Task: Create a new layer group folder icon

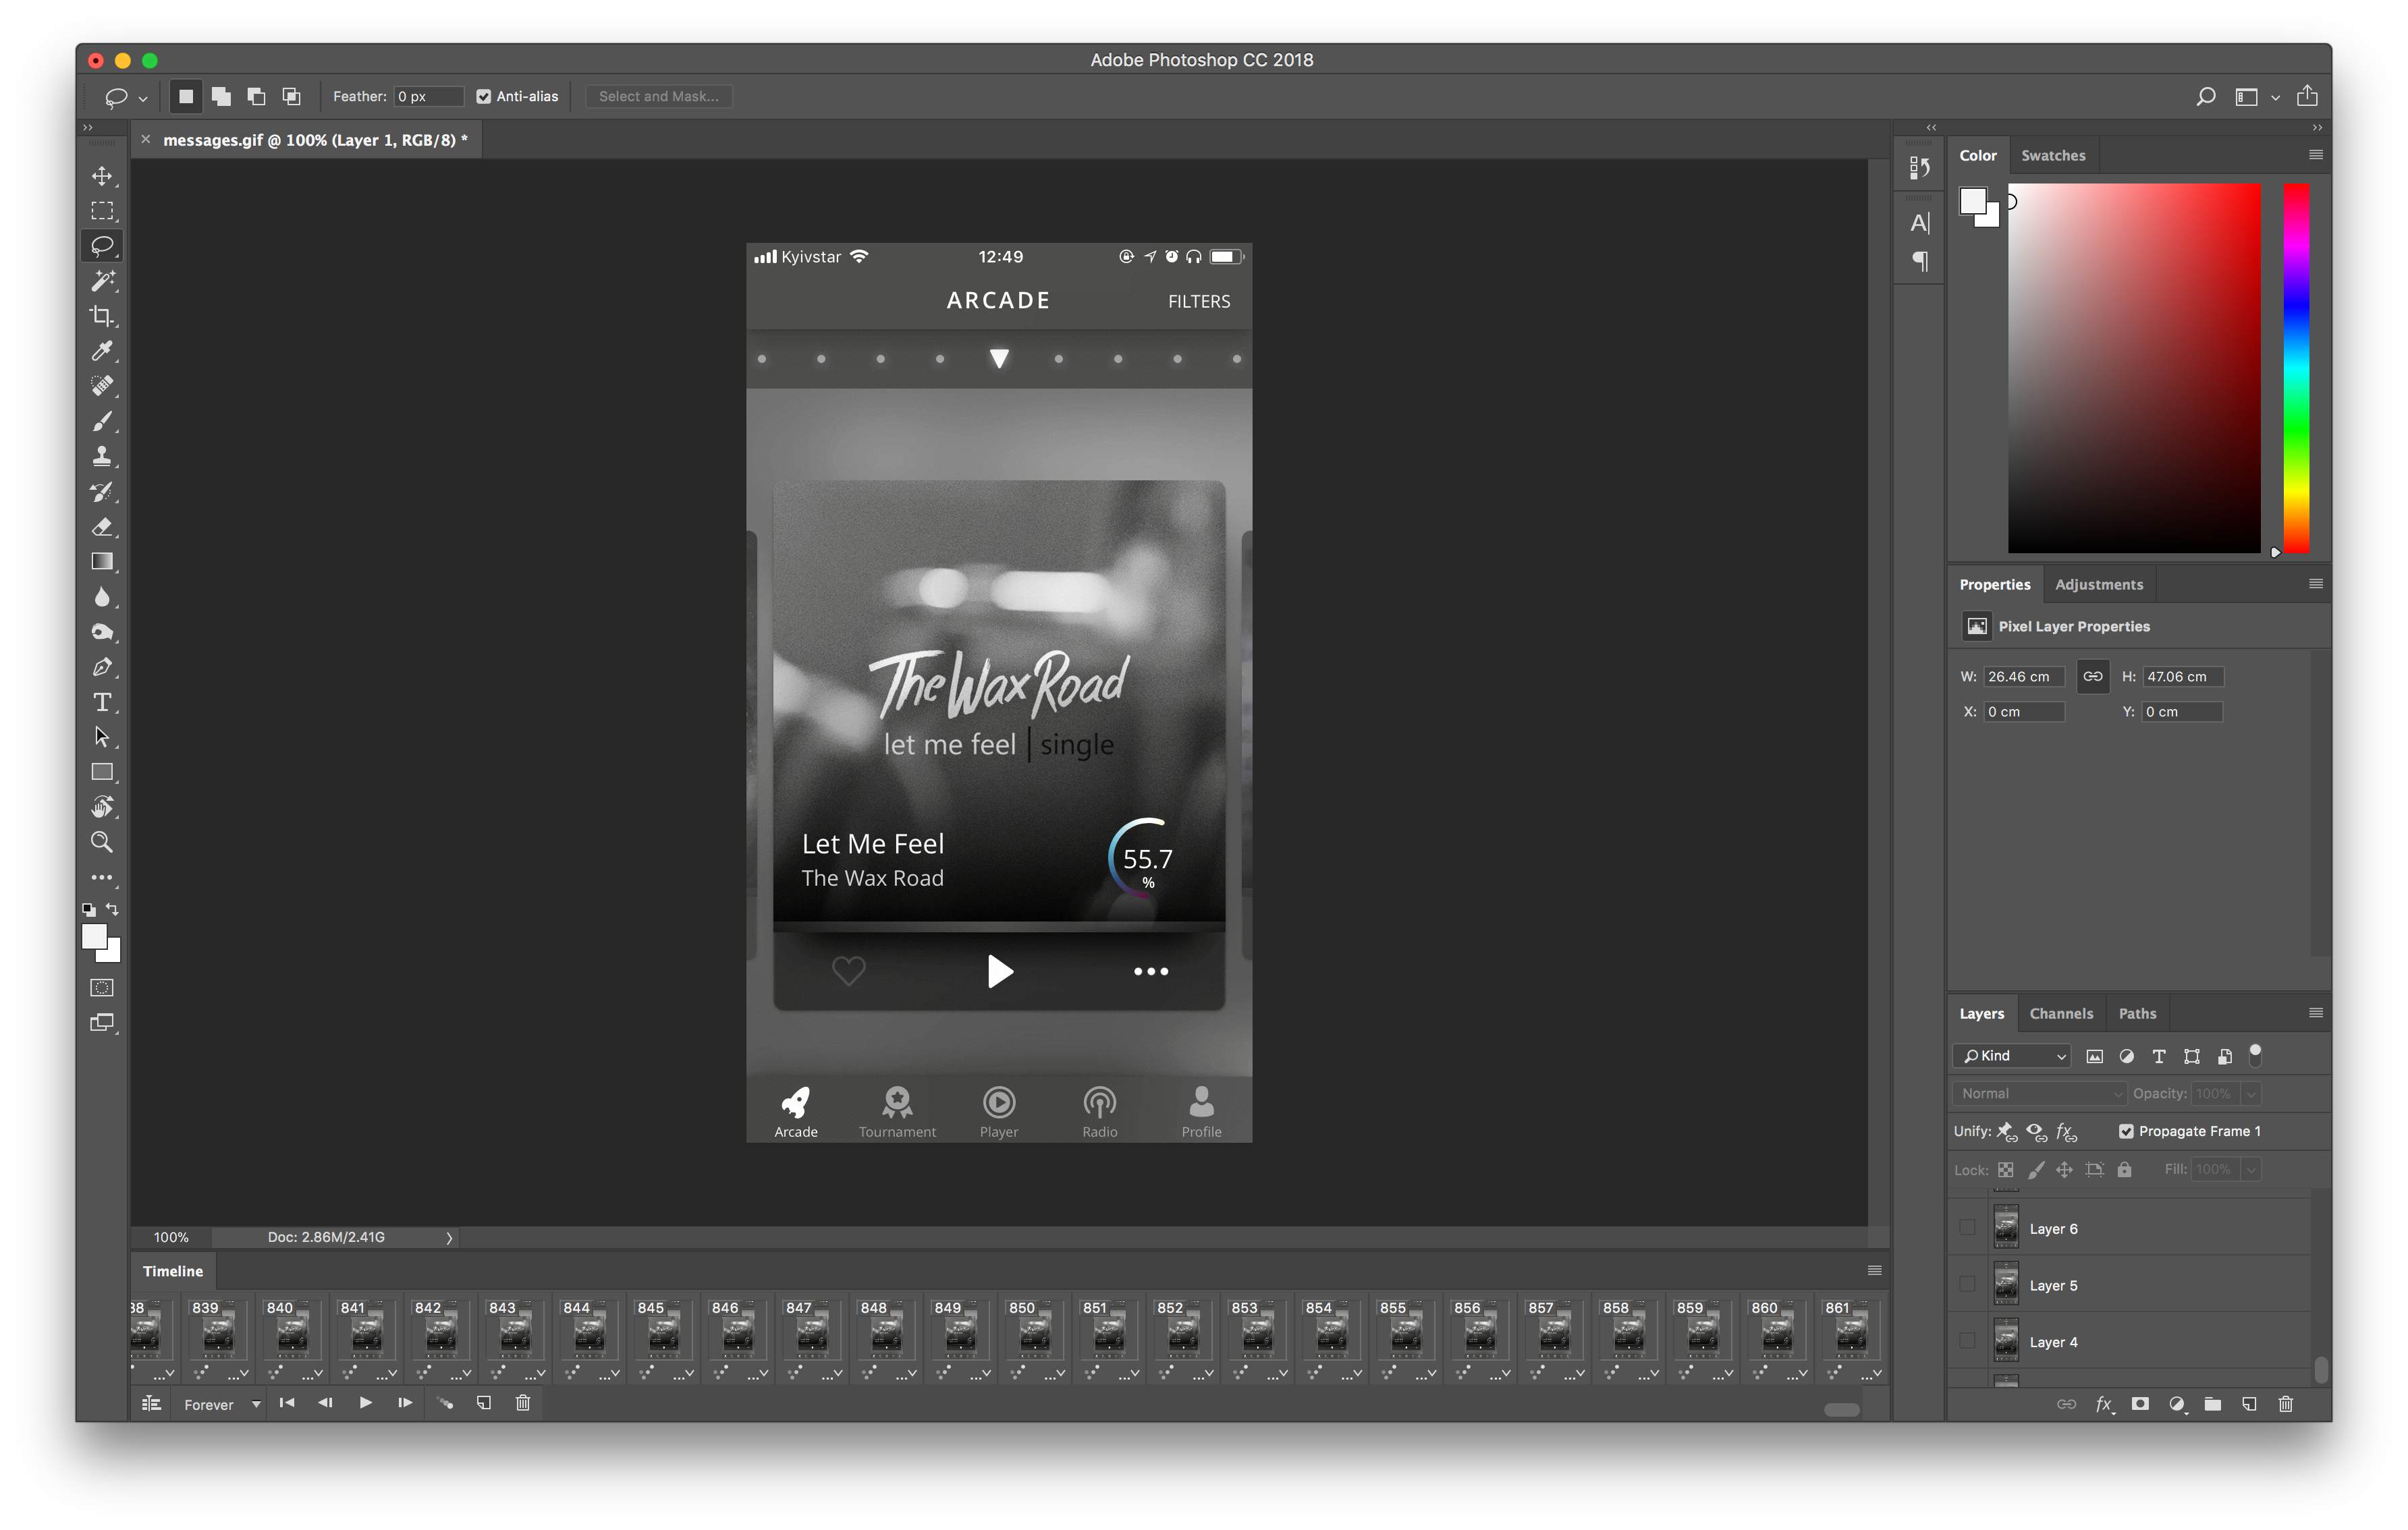Action: click(2213, 1404)
